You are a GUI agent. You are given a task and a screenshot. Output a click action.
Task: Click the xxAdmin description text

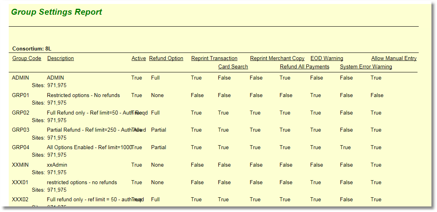point(57,165)
